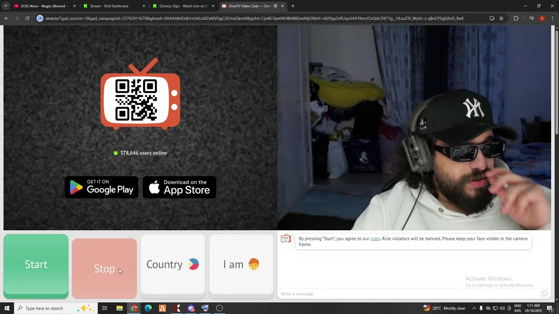Click the Download on the App Store badge
Image resolution: width=559 pixels, height=314 pixels.
click(x=179, y=187)
